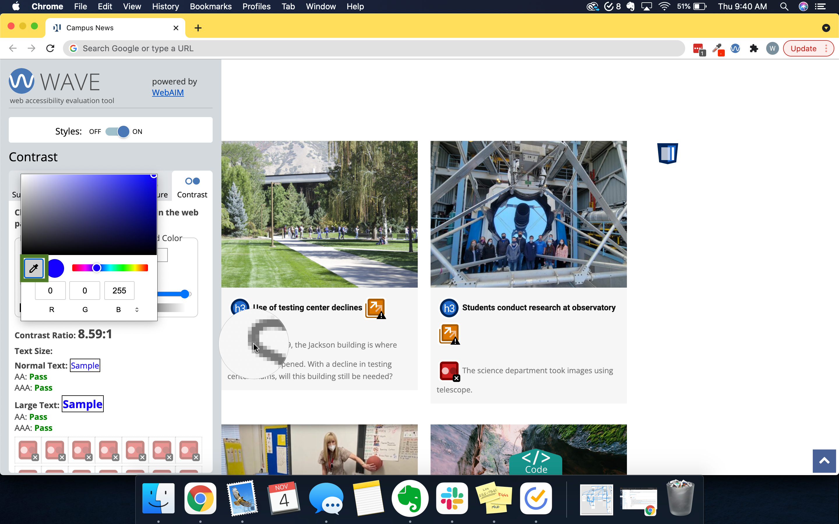Switch RGB color format with the stepper arrows
The height and width of the screenshot is (524, 839).
click(x=137, y=309)
